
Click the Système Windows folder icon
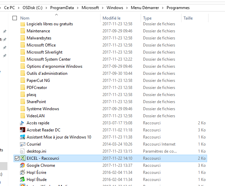click(23, 108)
